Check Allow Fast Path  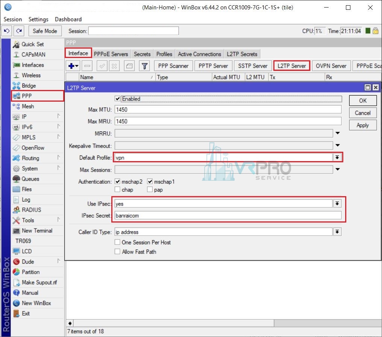(117, 252)
